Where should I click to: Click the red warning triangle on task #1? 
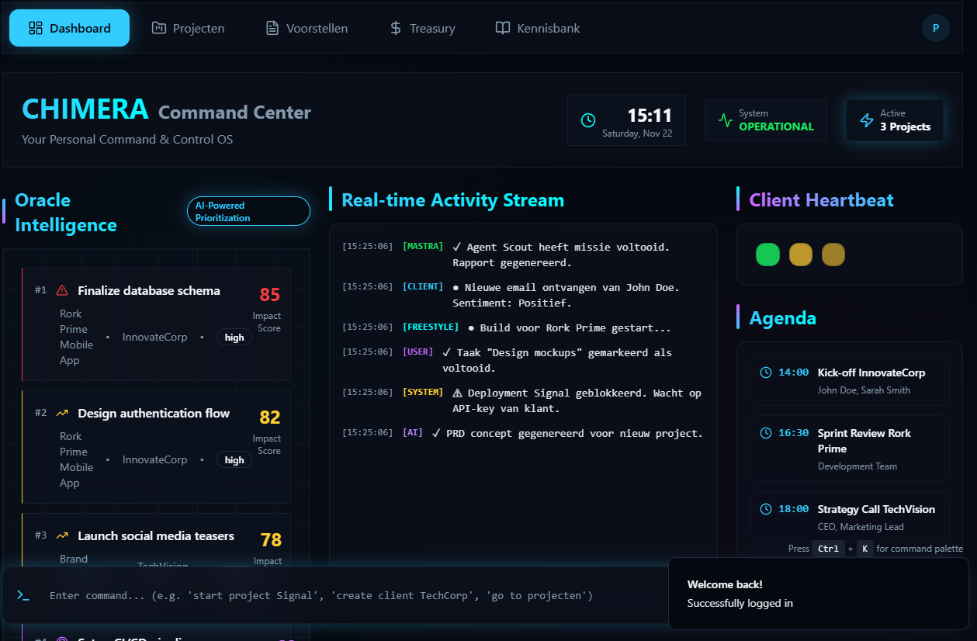tap(62, 291)
